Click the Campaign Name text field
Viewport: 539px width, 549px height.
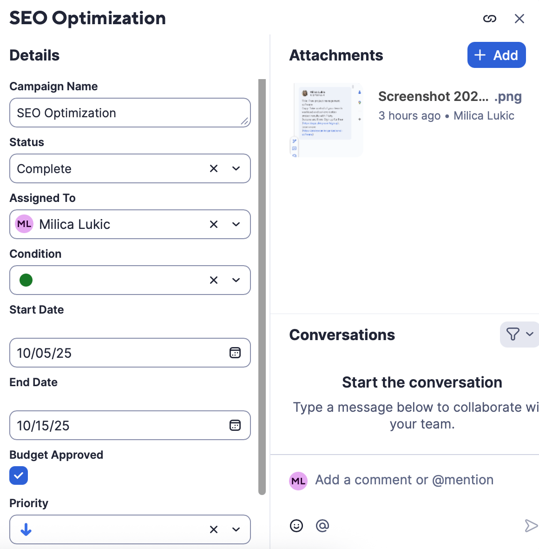(x=125, y=113)
